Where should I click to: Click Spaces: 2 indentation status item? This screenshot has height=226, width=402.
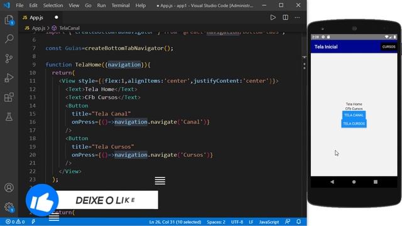pyautogui.click(x=216, y=222)
